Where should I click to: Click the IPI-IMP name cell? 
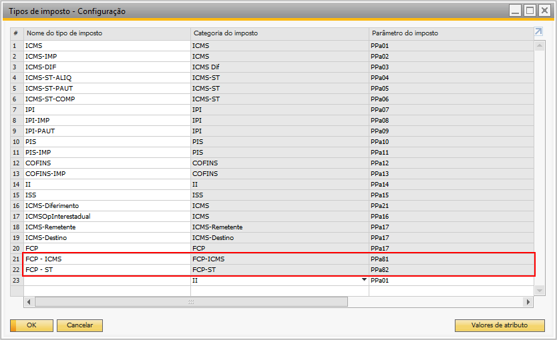click(107, 121)
